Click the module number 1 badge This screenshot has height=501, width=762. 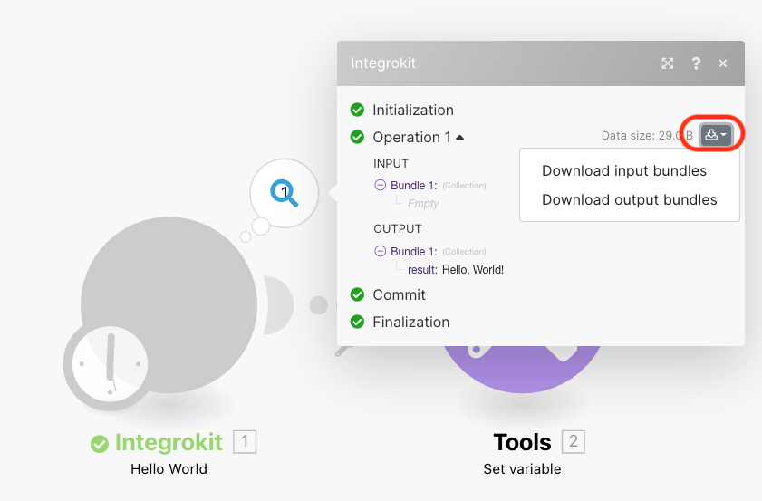pyautogui.click(x=245, y=442)
